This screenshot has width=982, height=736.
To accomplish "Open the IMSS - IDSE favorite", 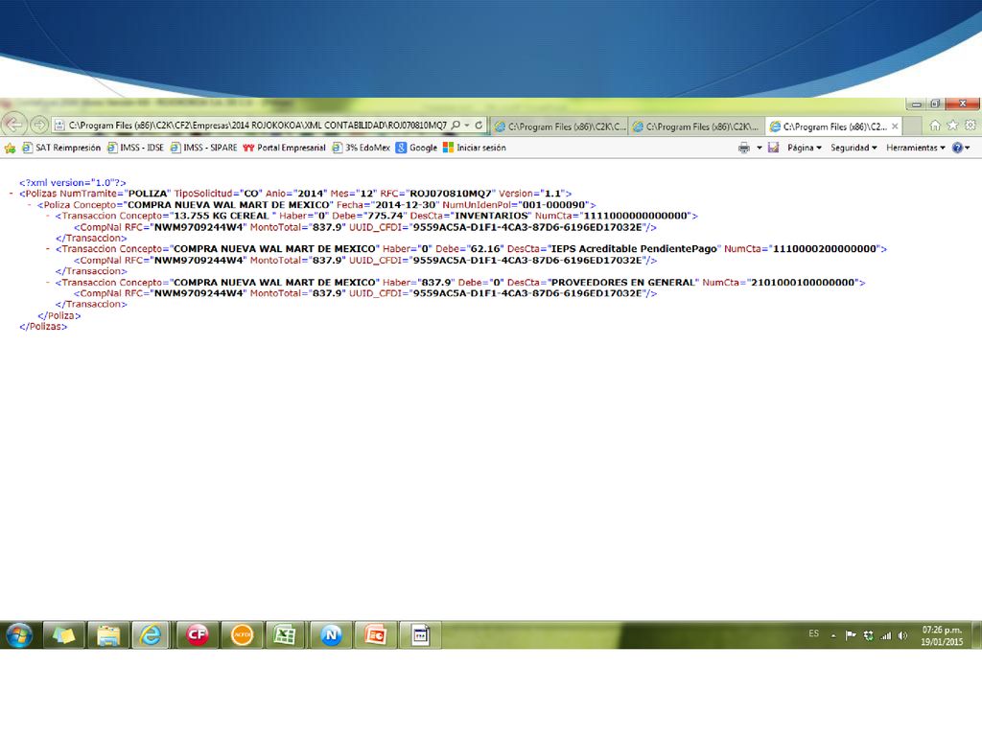I will [x=135, y=148].
